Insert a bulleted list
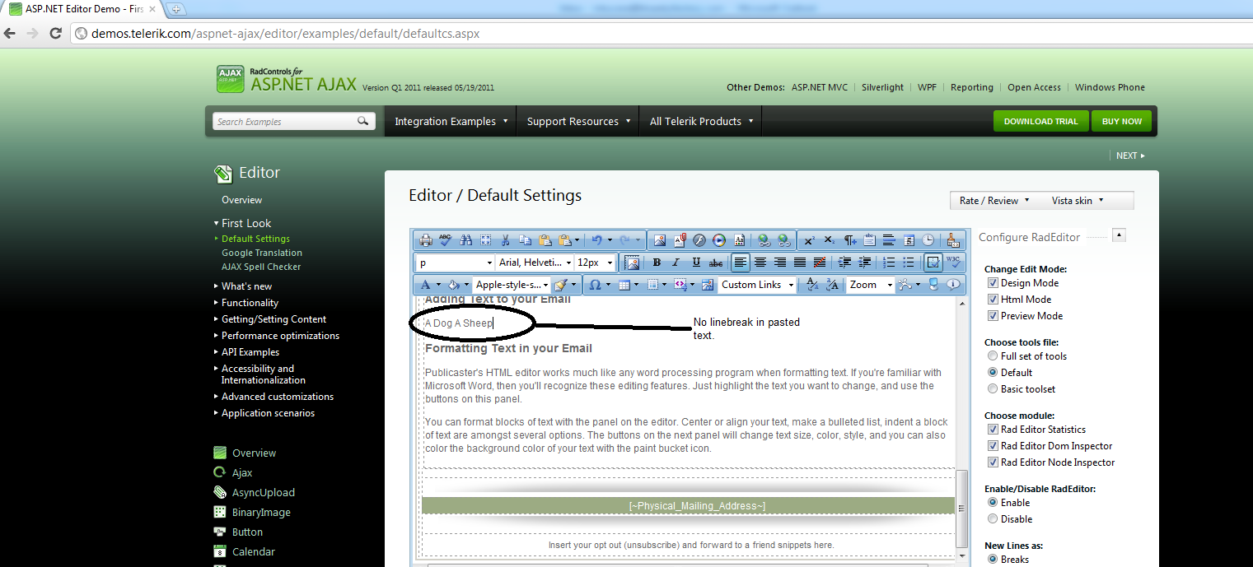 909,263
